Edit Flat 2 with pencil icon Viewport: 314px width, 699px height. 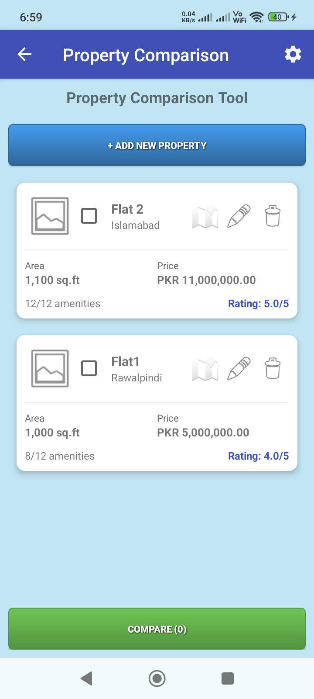click(x=239, y=216)
